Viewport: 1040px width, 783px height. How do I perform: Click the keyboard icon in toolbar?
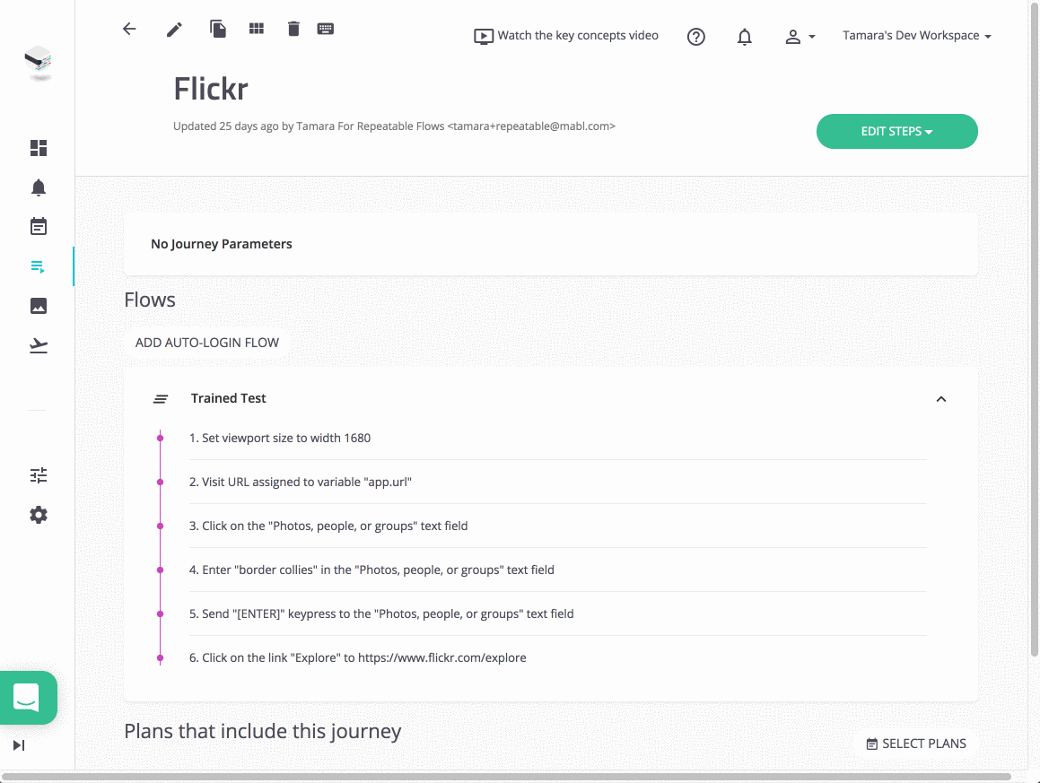click(326, 29)
